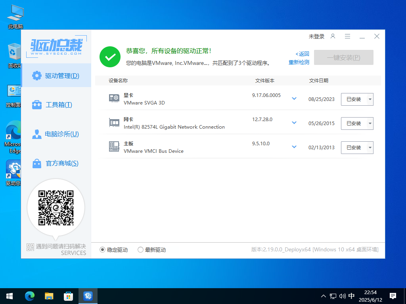406x304 pixels.
Task: Click the shopping bag icon beside 官方商城
Action: tap(36, 163)
